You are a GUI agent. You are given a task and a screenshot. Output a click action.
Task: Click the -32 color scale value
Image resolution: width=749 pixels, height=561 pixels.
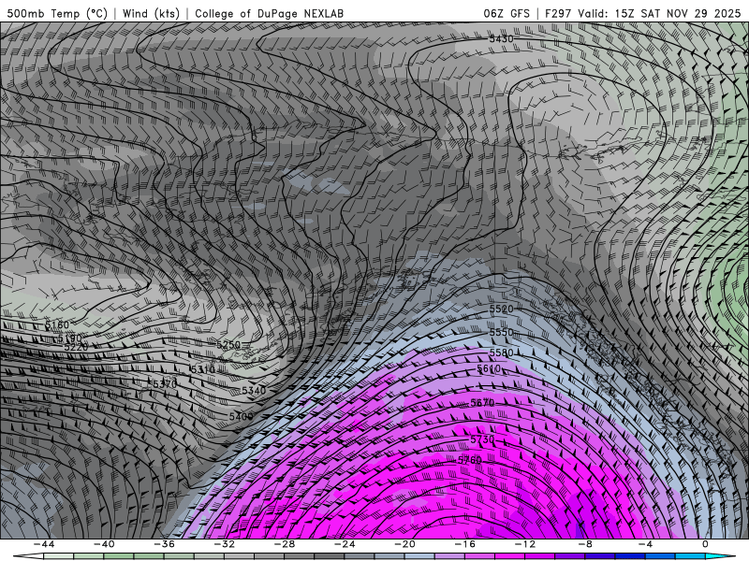[x=224, y=544]
